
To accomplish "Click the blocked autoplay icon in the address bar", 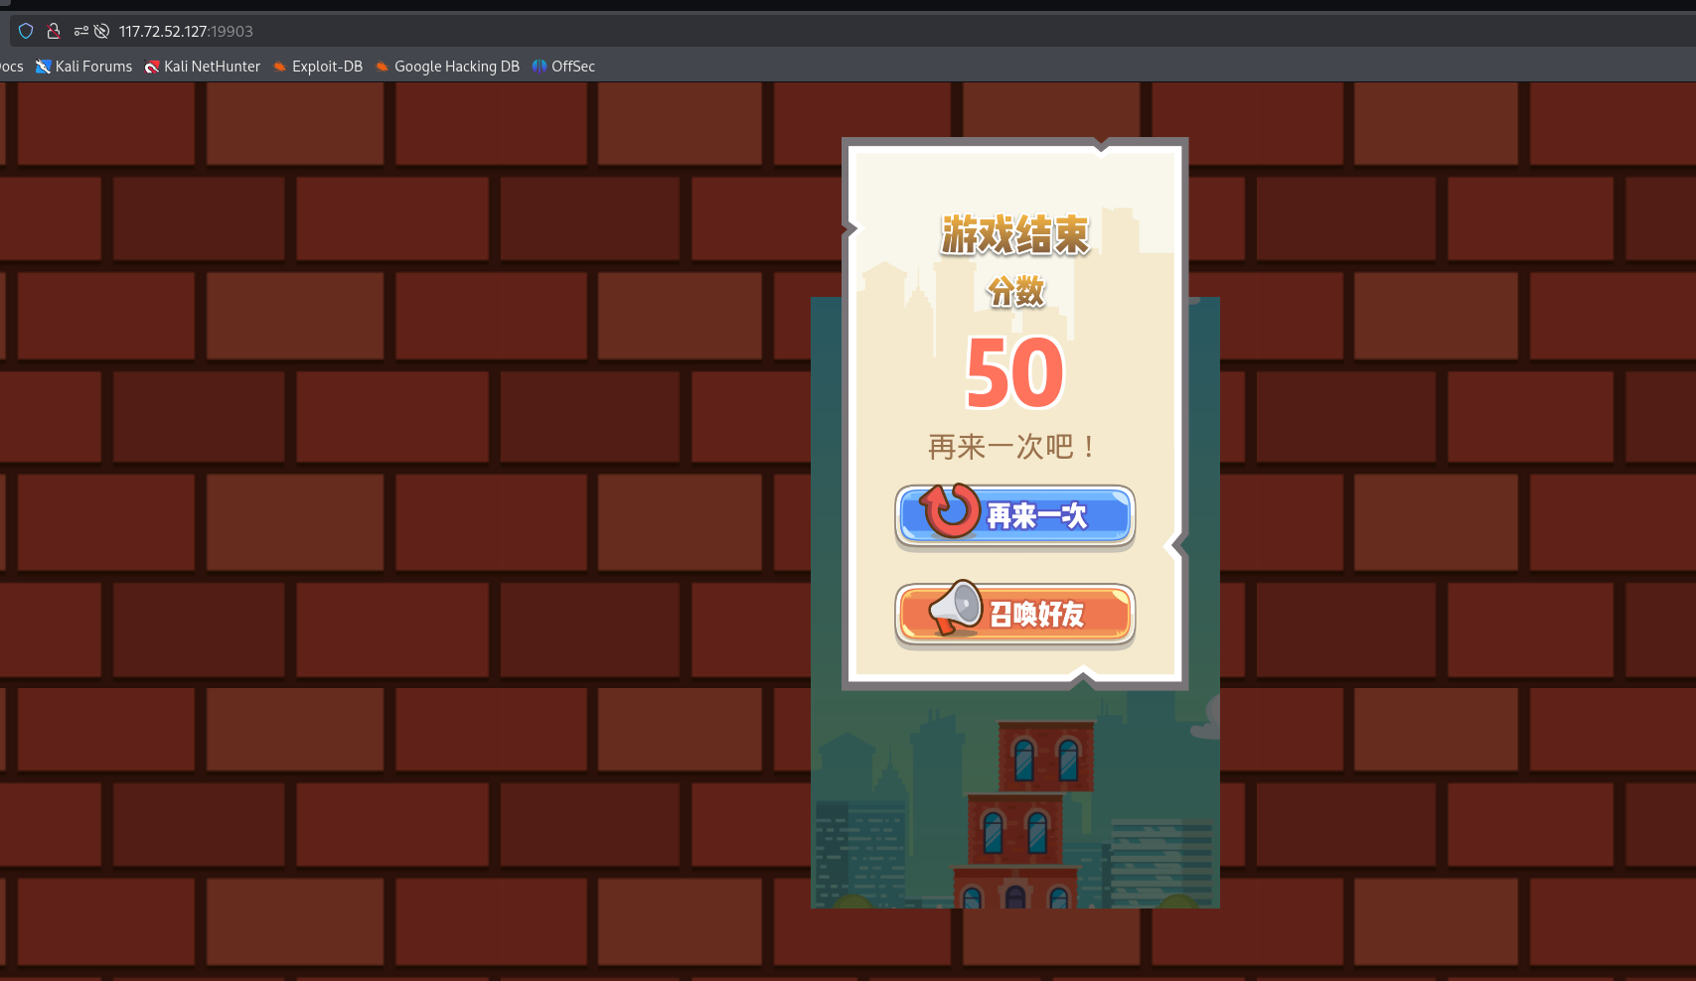I will [101, 31].
